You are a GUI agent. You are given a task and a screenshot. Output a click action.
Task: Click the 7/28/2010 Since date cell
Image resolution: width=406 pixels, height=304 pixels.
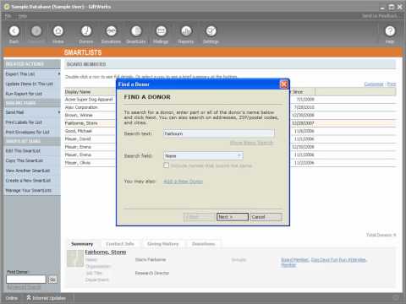click(304, 107)
